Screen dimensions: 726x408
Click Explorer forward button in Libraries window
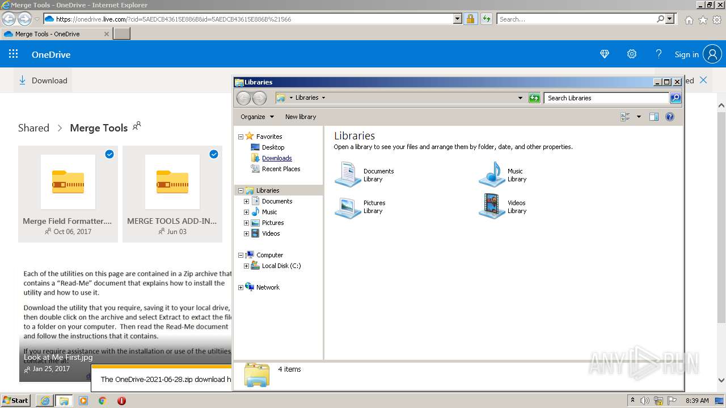click(259, 98)
